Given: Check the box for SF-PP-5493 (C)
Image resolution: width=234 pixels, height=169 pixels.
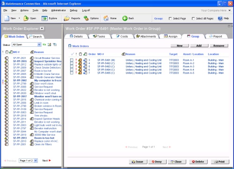Looking at the screenshot, I should pyautogui.click(x=72, y=66).
